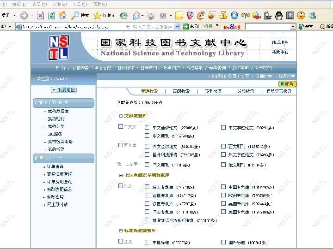Click the Edit page icon in toolbar
Image resolution: width=333 pixels, height=249 pixels.
[163, 16]
